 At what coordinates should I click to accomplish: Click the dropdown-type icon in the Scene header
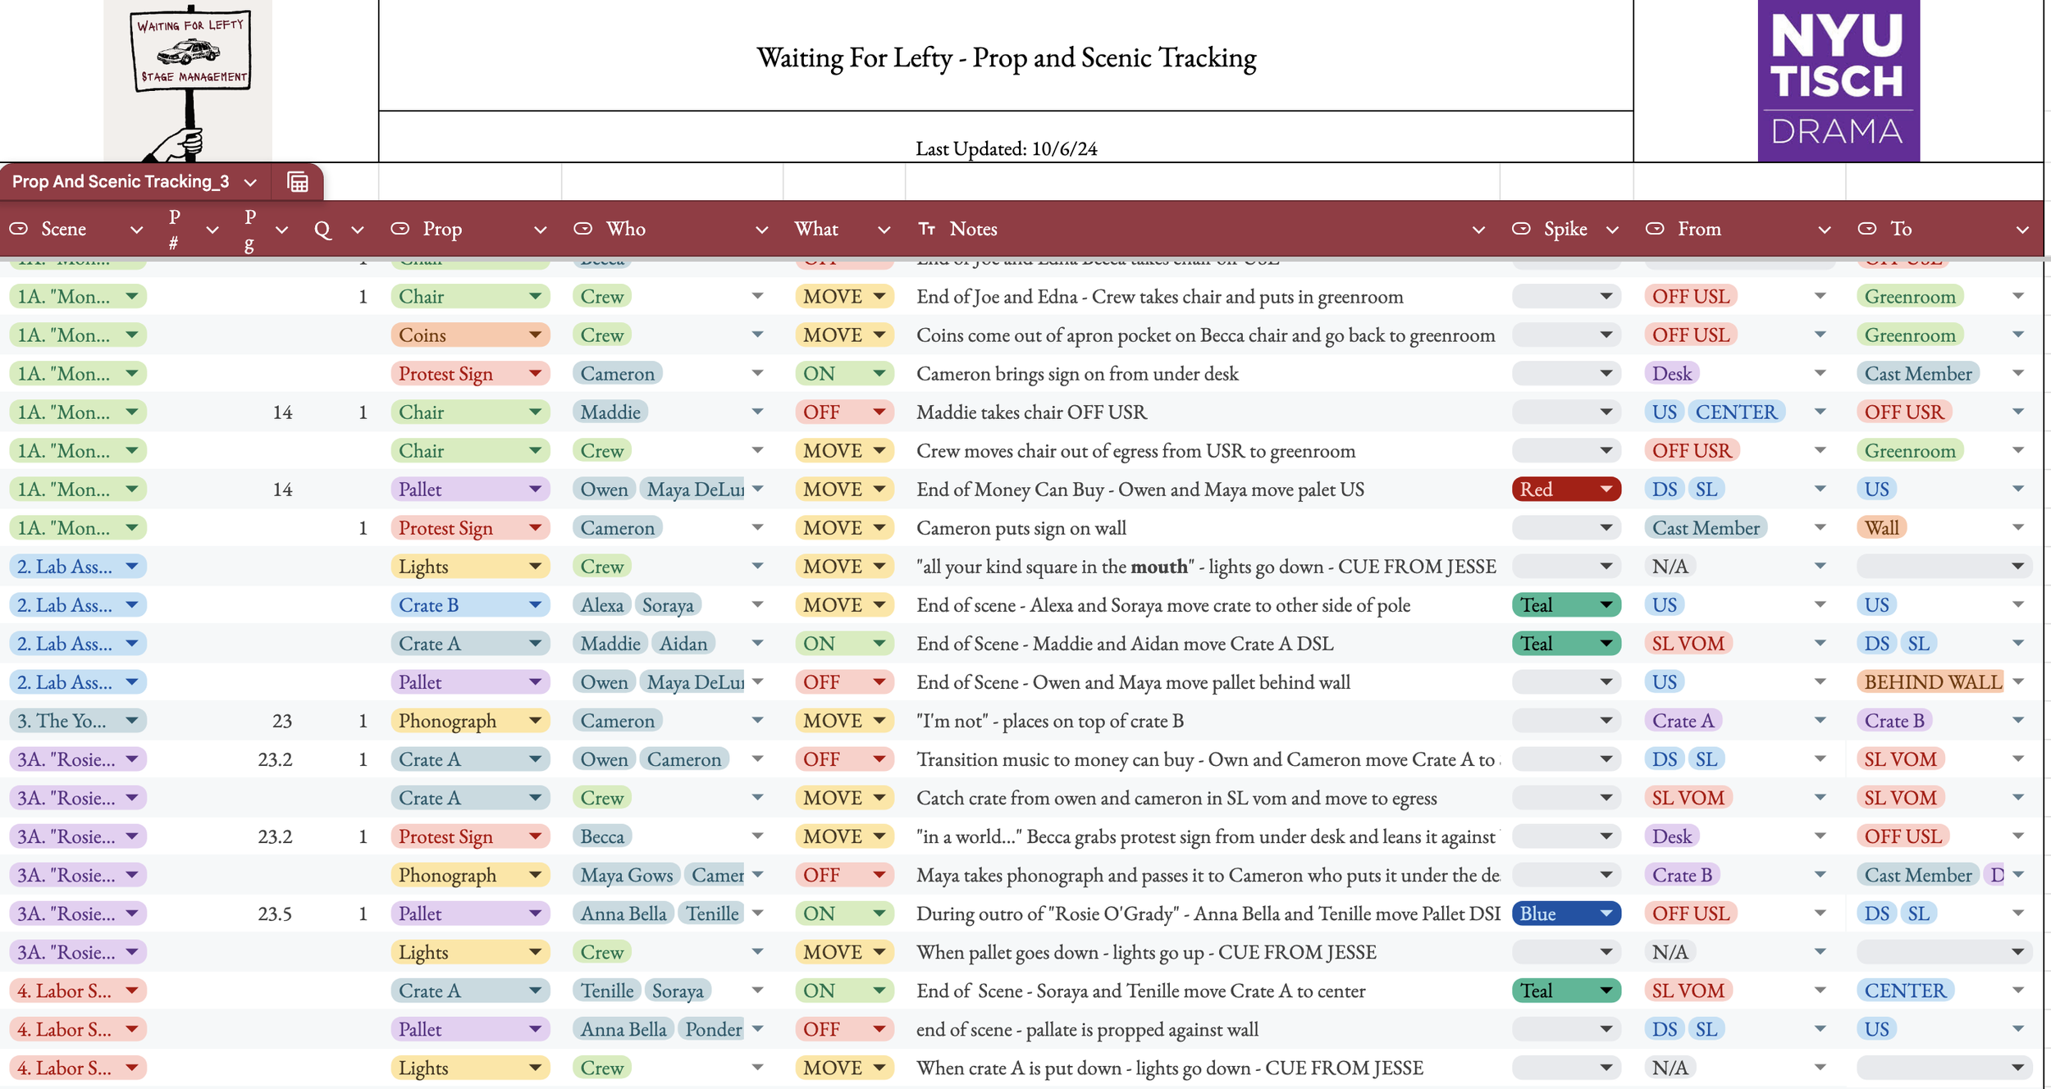(x=19, y=229)
